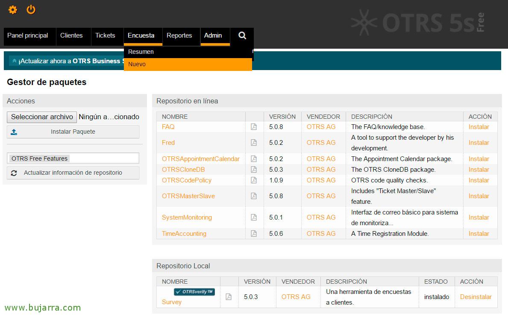Open Survey package documentation PDF icon

[x=229, y=296]
